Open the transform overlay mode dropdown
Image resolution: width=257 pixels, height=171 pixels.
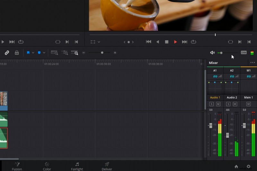[x=99, y=42]
